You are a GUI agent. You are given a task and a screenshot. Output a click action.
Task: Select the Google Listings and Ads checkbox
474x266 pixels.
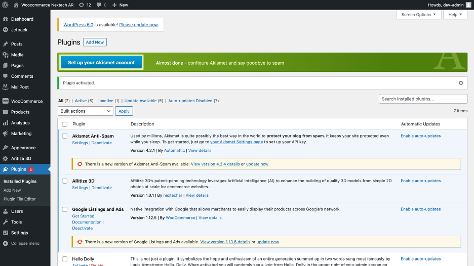click(65, 209)
